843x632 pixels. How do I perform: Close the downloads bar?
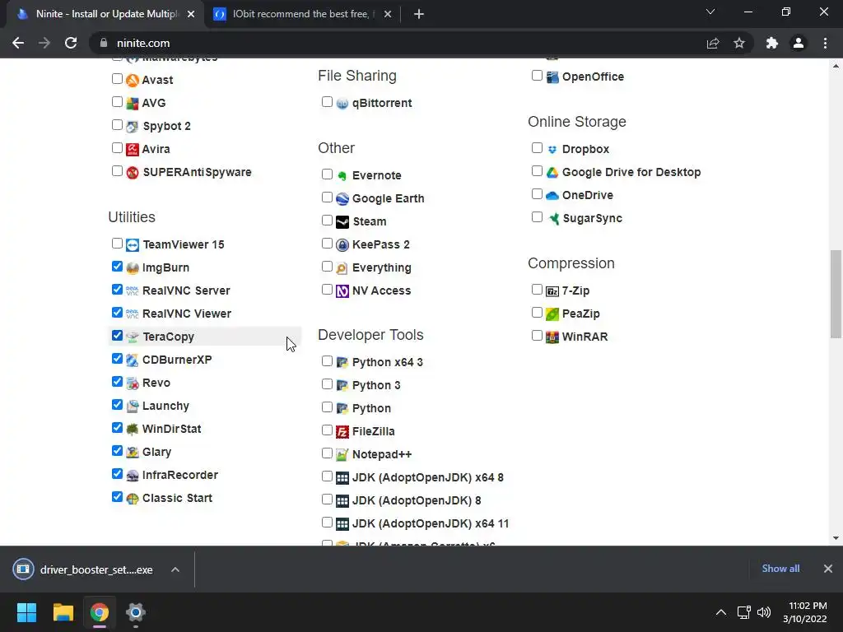click(x=828, y=569)
